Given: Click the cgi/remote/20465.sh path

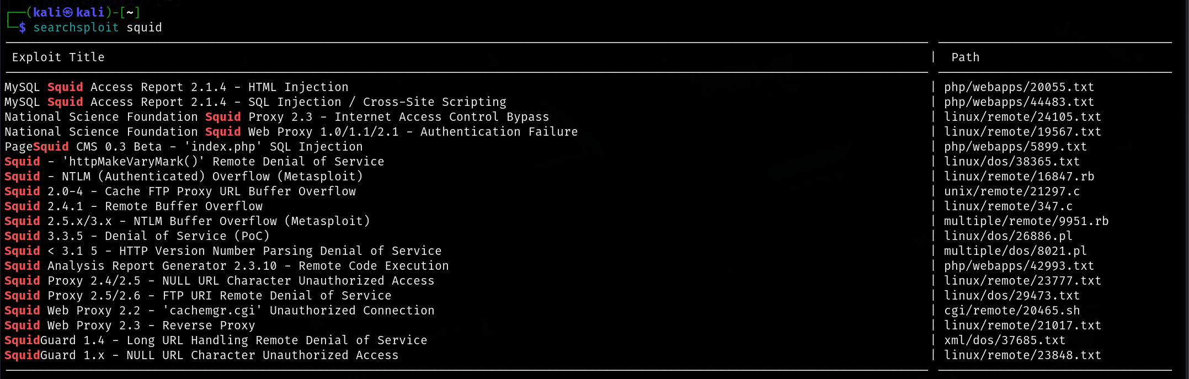Looking at the screenshot, I should point(1011,311).
